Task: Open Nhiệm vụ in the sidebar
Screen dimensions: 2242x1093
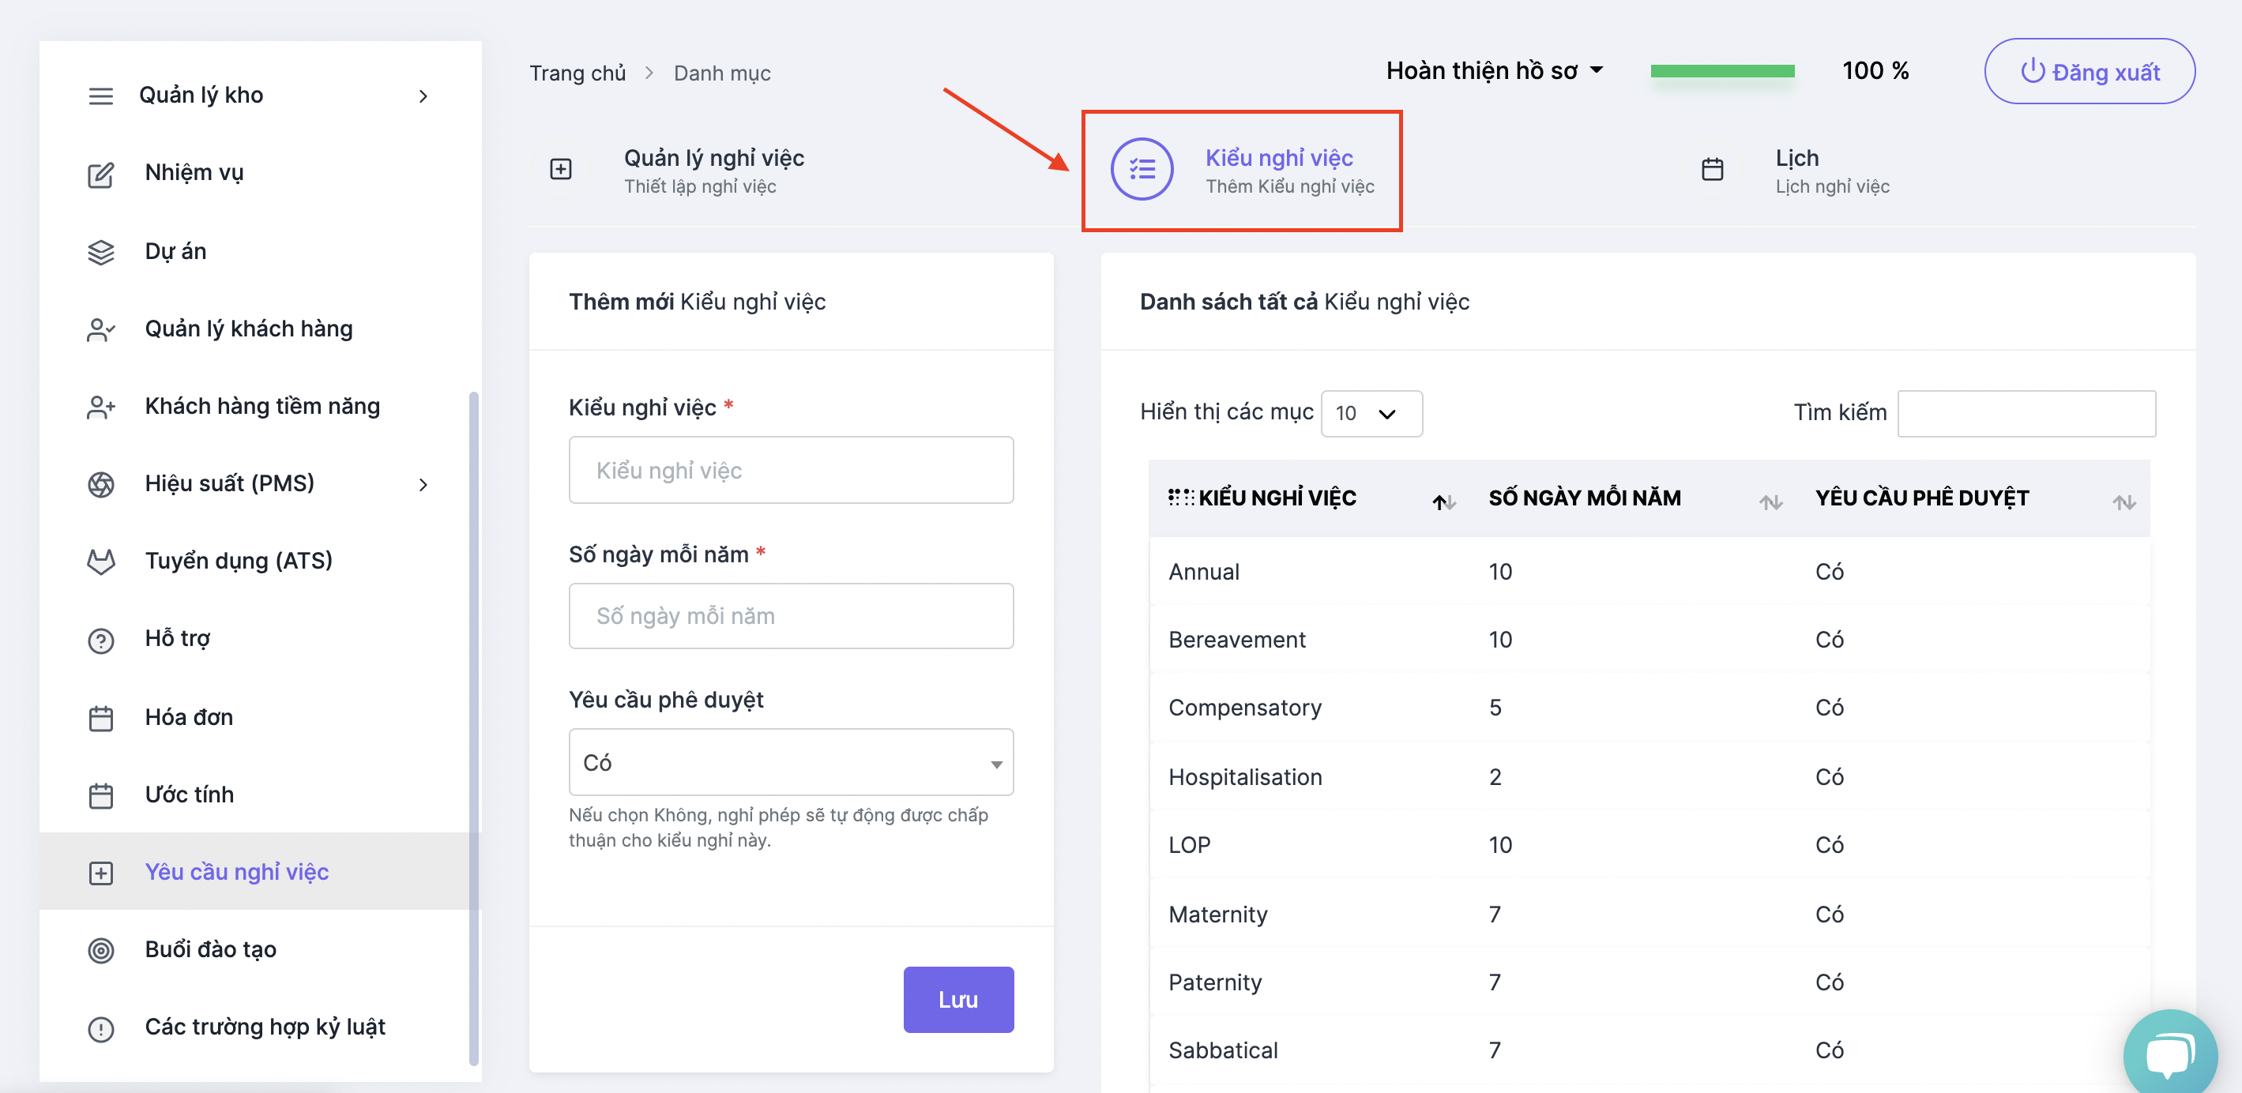Action: (194, 172)
